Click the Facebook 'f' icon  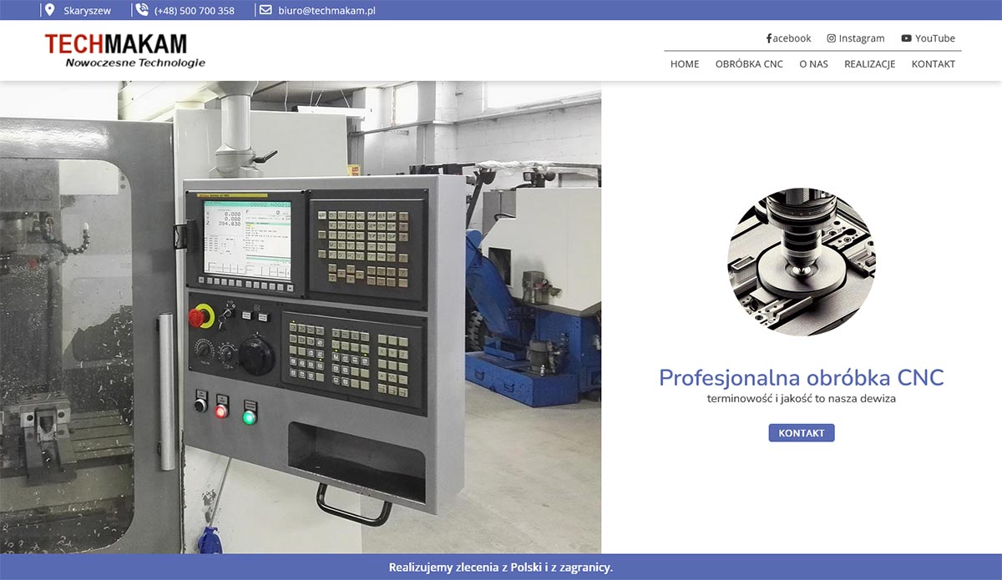[769, 38]
